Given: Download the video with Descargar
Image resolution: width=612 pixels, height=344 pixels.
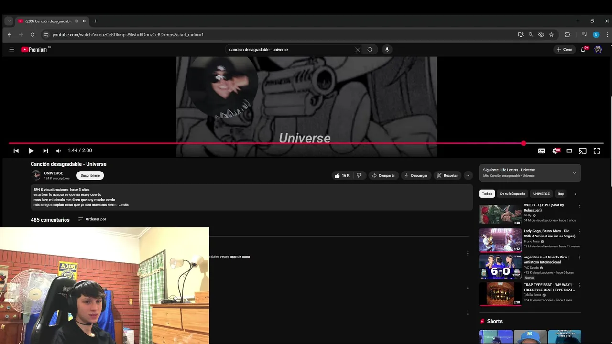Looking at the screenshot, I should [x=416, y=175].
